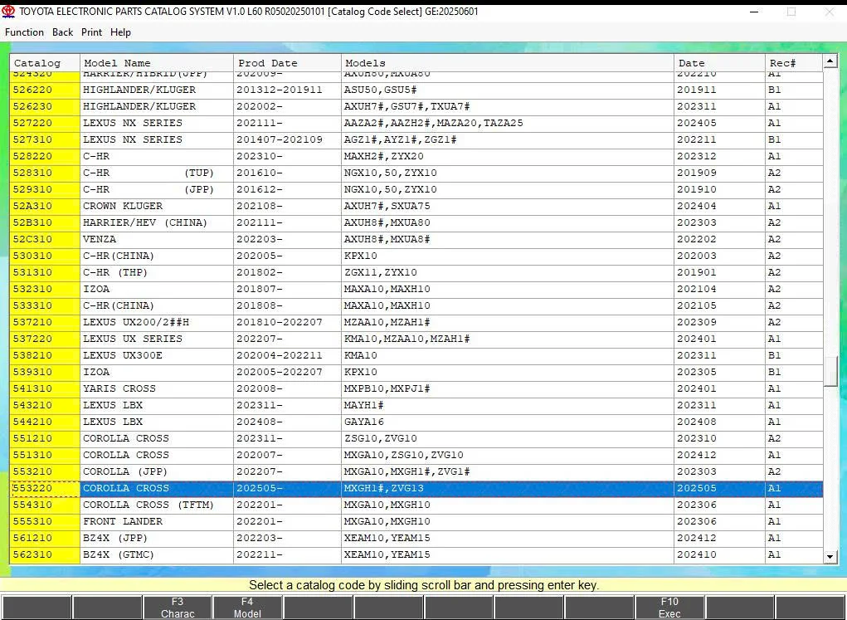Click the LEXUS UX200/2##H model name
The height and width of the screenshot is (620, 847).
click(136, 322)
